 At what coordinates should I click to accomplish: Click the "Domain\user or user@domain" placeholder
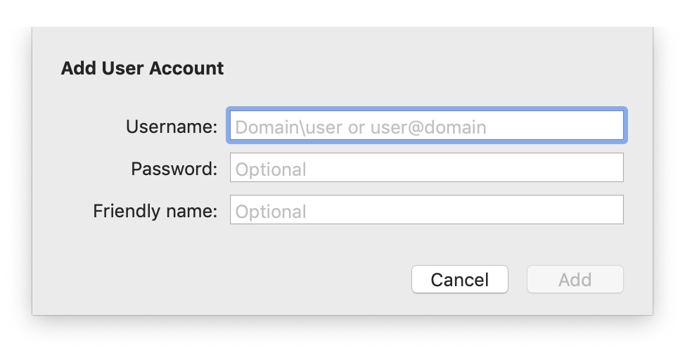click(361, 127)
